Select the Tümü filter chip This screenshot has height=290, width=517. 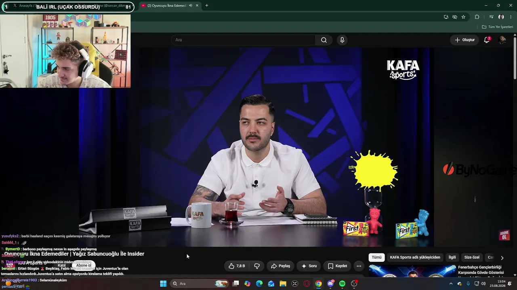[376, 257]
